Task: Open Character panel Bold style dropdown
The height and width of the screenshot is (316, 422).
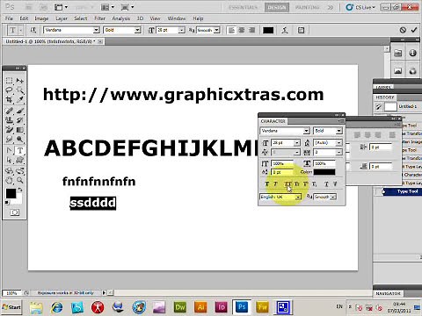Action: (x=338, y=131)
